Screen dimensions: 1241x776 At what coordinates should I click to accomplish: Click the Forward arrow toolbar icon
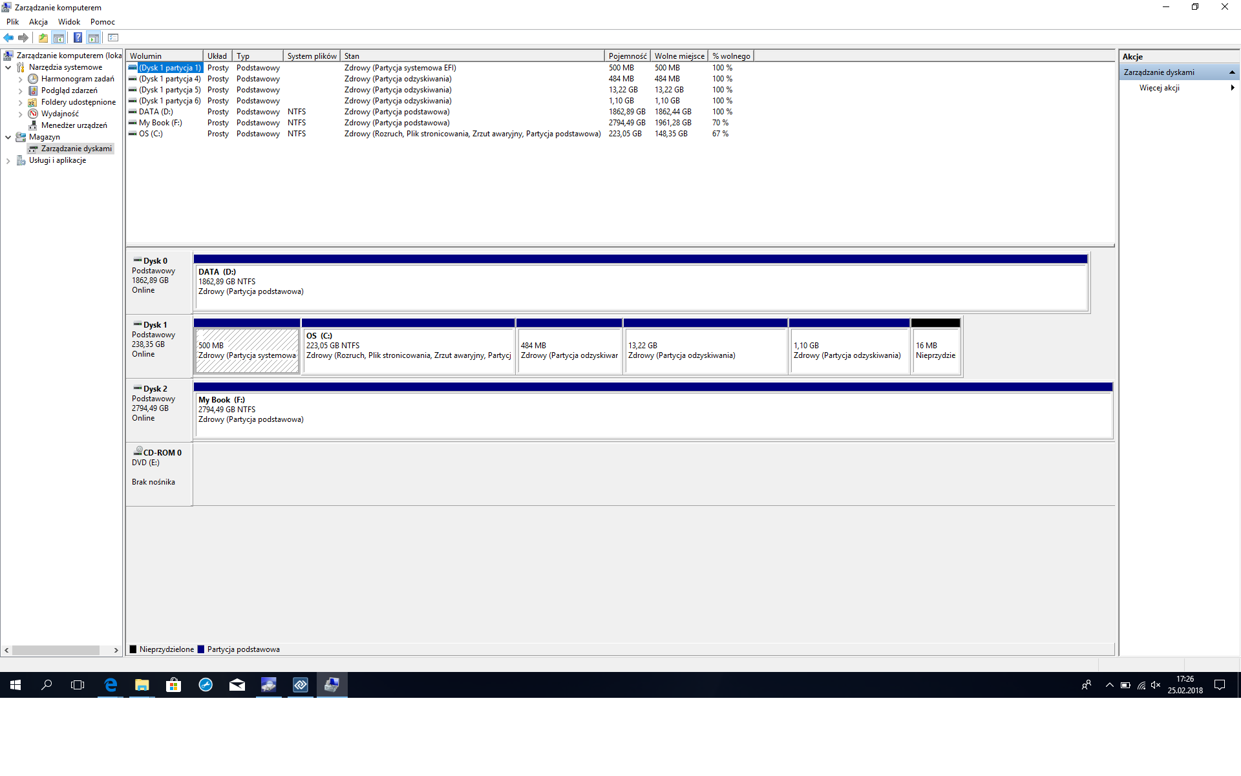click(23, 37)
